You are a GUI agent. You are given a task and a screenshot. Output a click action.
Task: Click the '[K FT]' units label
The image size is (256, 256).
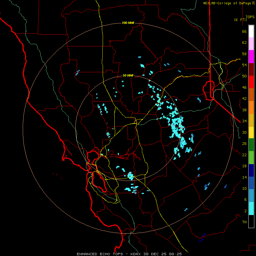(x=240, y=20)
